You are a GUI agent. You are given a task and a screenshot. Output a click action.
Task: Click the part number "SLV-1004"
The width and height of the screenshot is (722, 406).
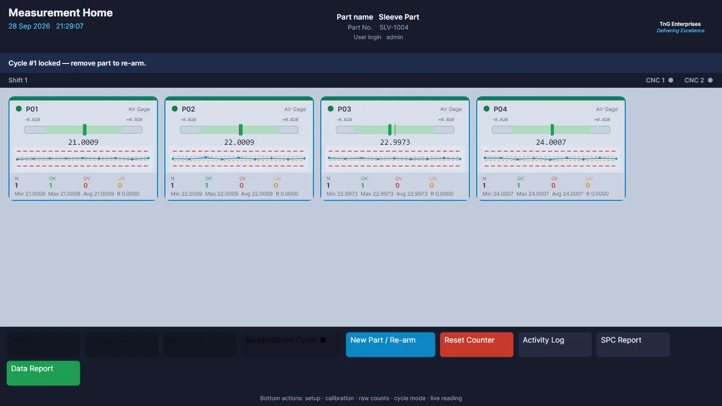(x=394, y=27)
